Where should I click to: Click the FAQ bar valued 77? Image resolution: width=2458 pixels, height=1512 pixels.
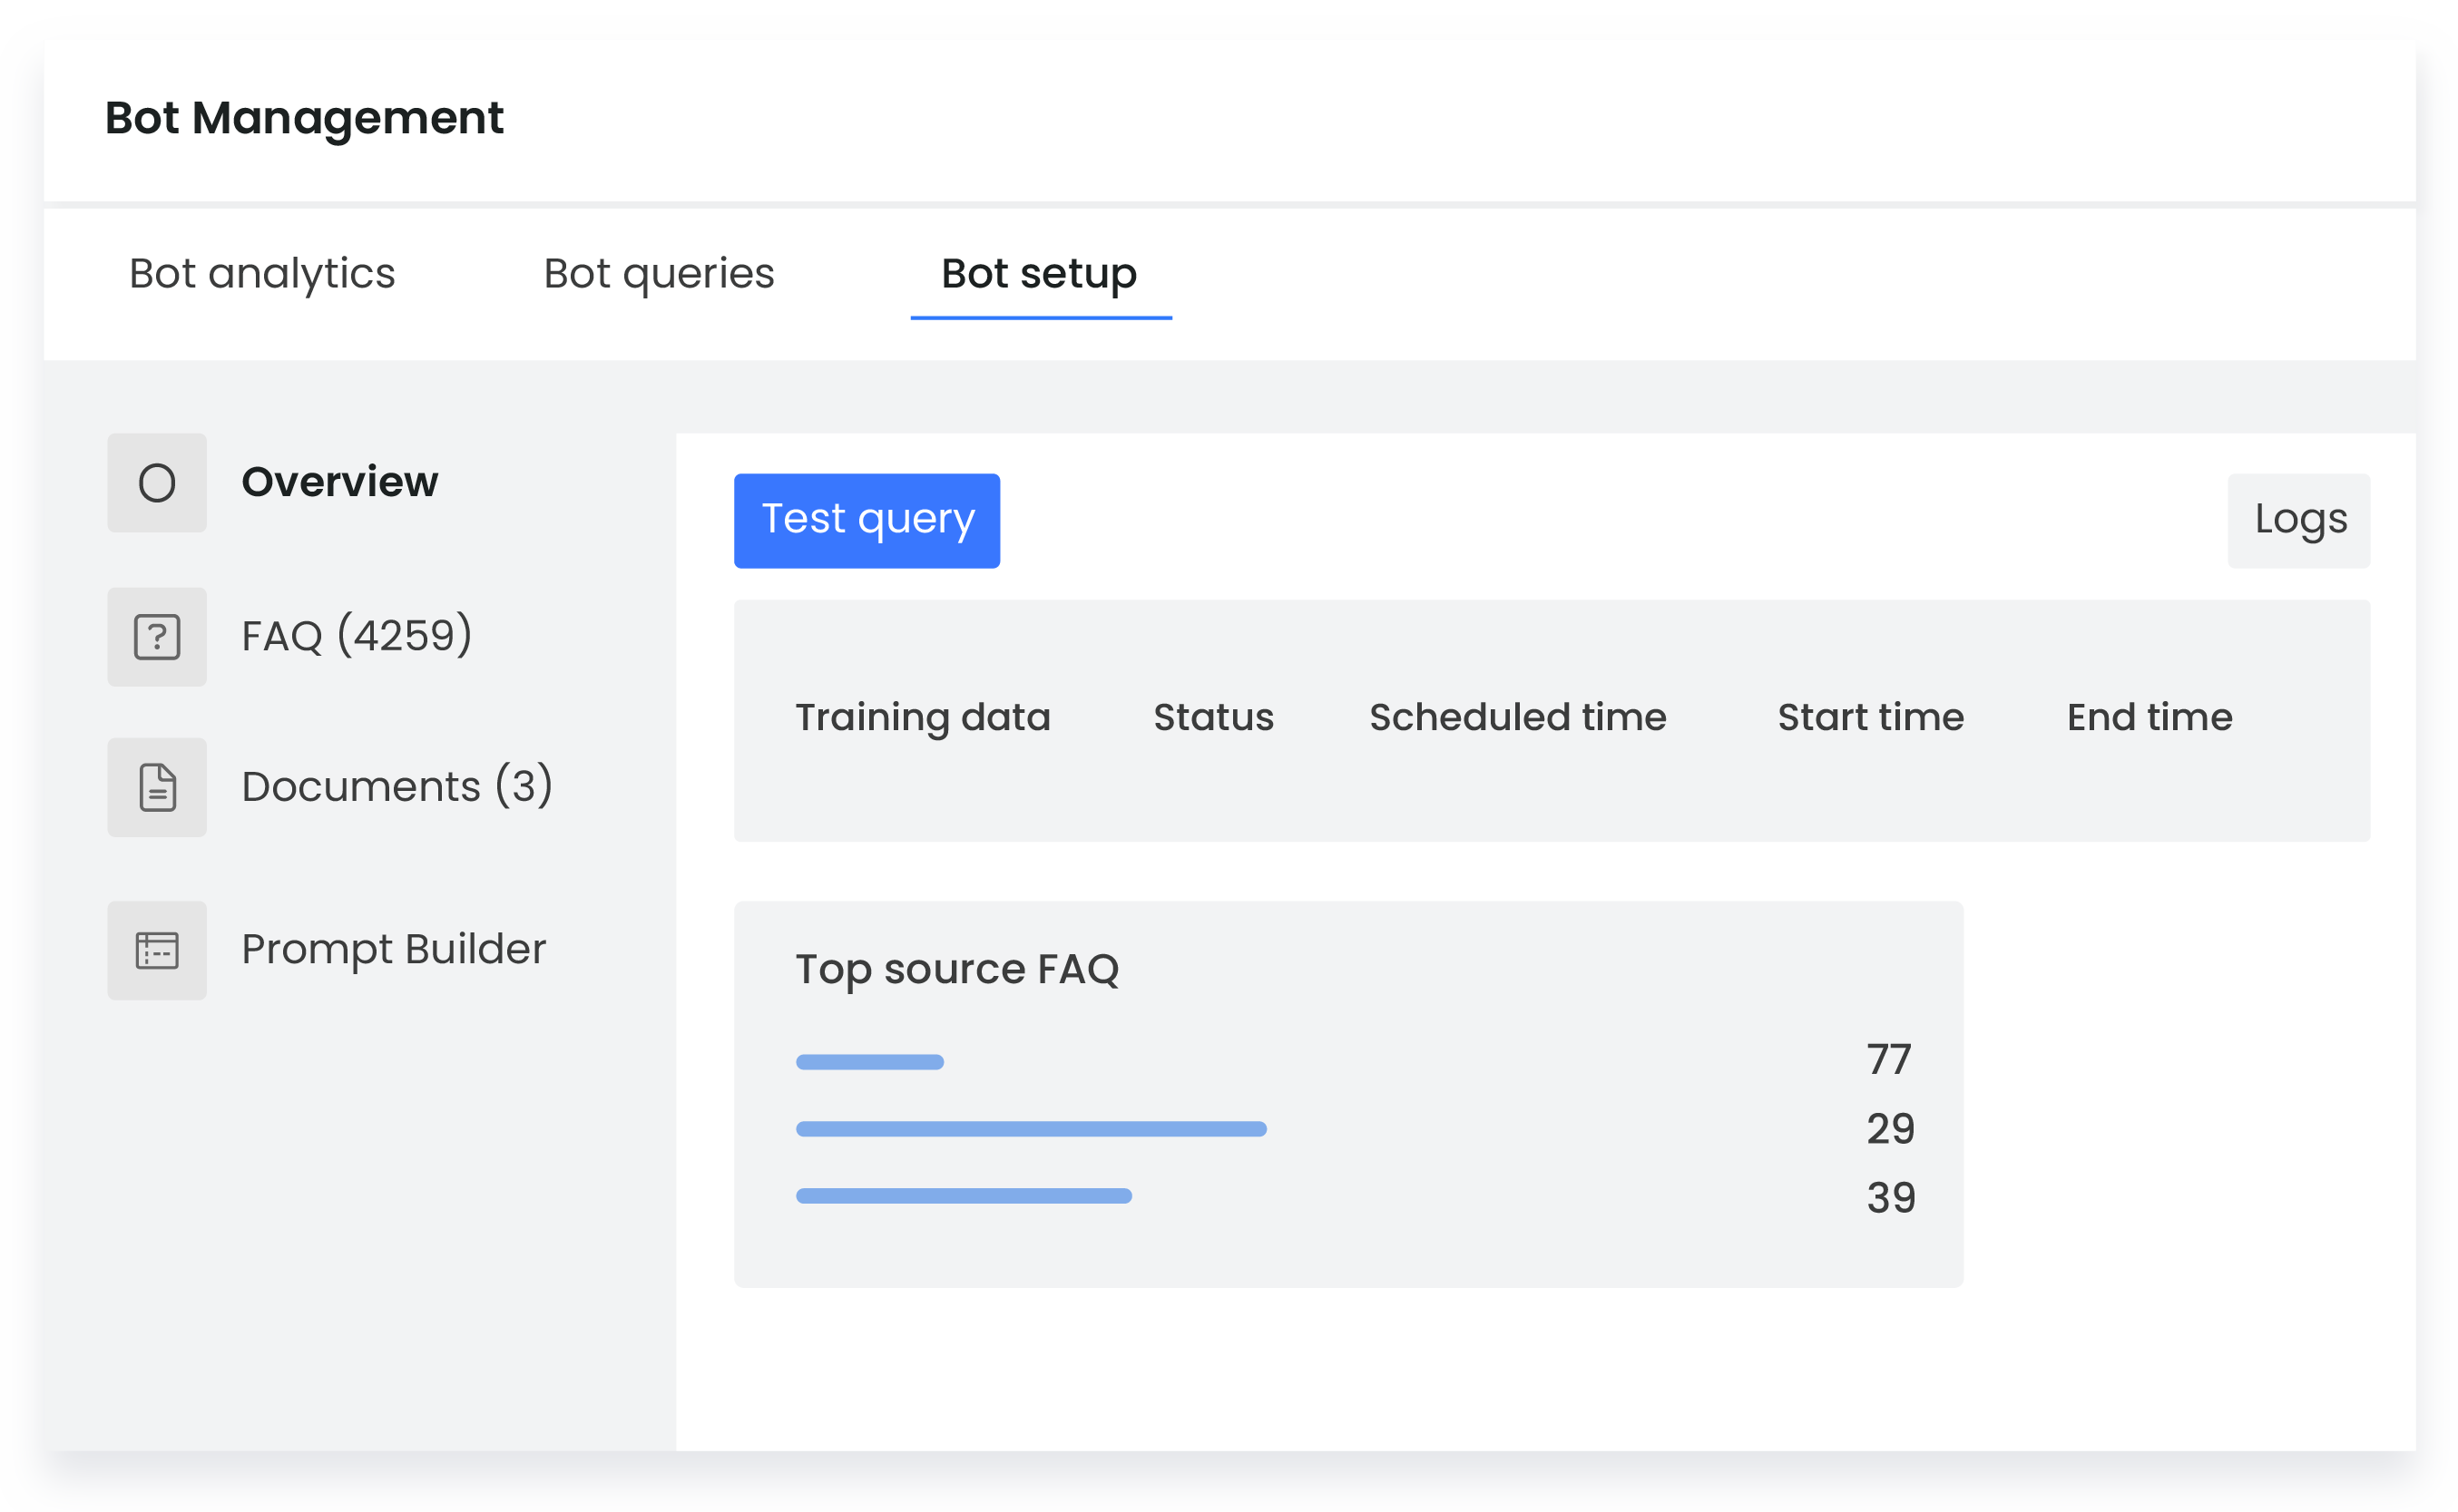(869, 1062)
